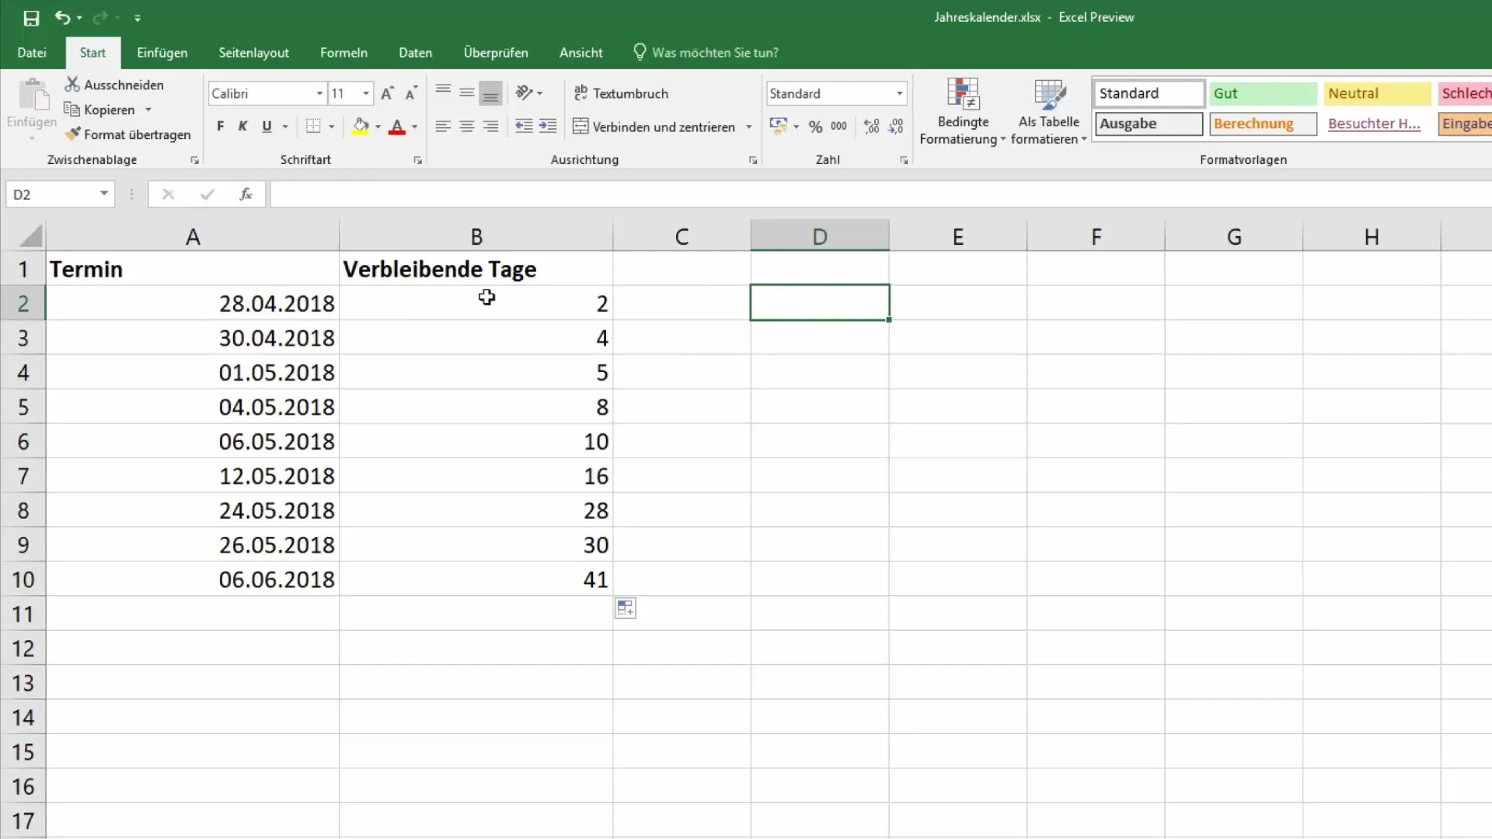This screenshot has width=1492, height=839.
Task: Click the Undo arrow icon
Action: click(62, 18)
